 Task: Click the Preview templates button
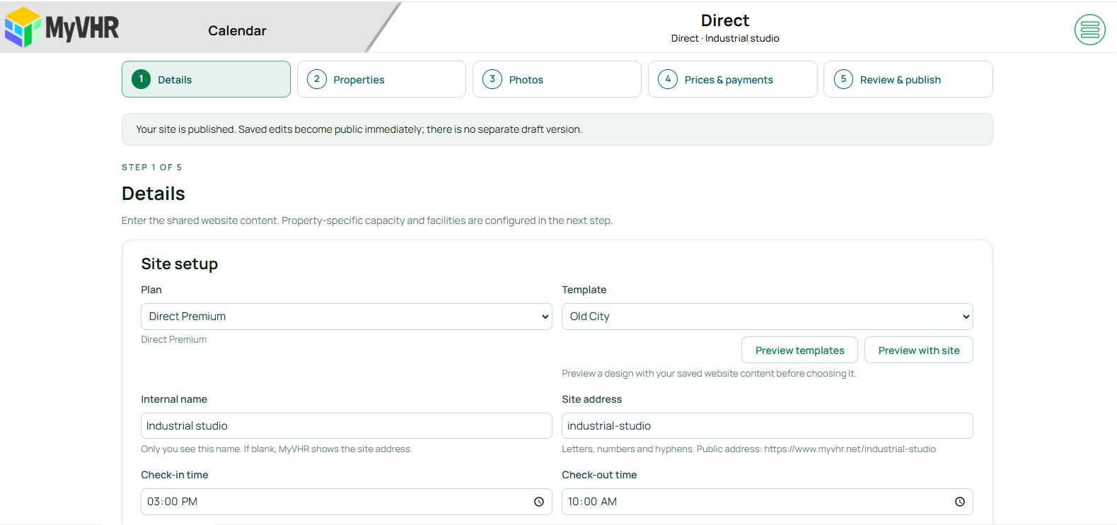click(799, 350)
